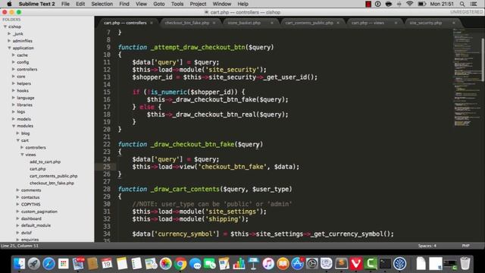Click the menu bar clock Mon 21:51

click(x=442, y=4)
